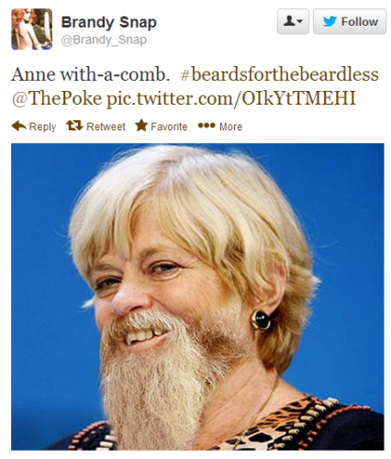Open the #beardsforthebeardless hashtag
The width and height of the screenshot is (391, 459).
click(x=280, y=74)
